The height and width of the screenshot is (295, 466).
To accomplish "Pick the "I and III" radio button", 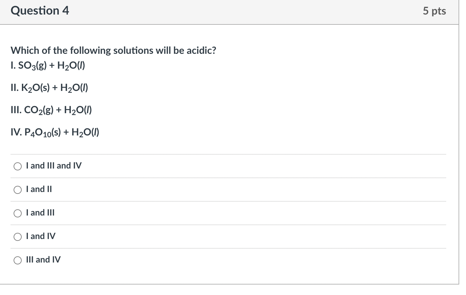I will coord(18,213).
